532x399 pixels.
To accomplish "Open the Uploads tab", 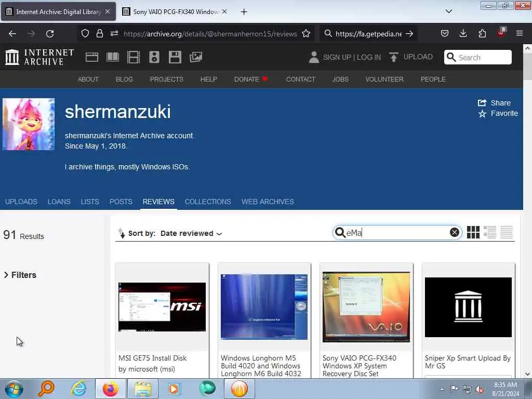I will click(x=21, y=202).
